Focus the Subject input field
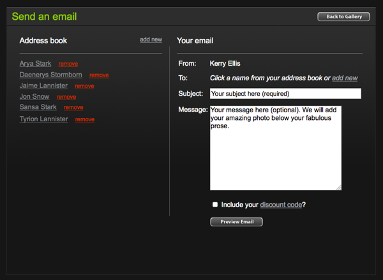Viewport: 383px width, 280px height. 285,94
